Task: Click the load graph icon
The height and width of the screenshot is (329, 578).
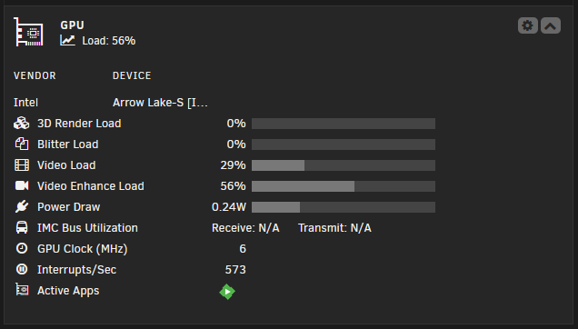Action: tap(67, 40)
